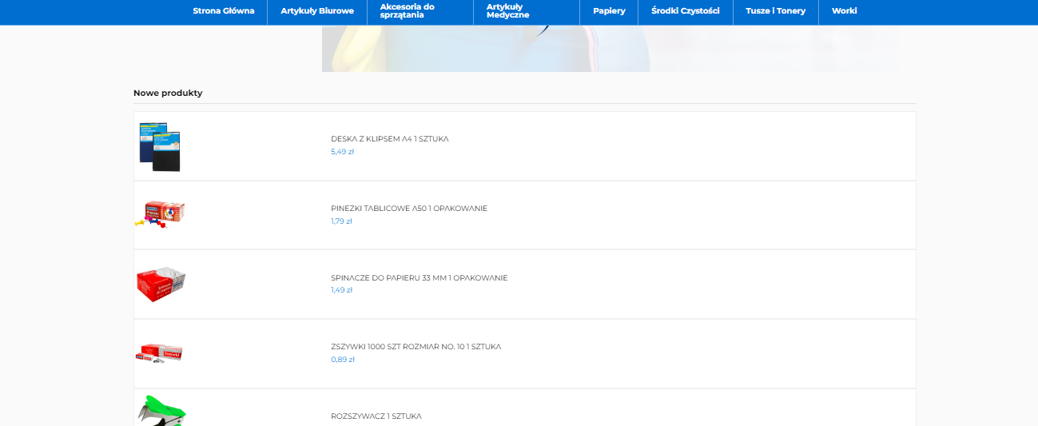The image size is (1038, 426).
Task: Open PINEZKI TABLICOWE A50 product link
Action: point(409,209)
